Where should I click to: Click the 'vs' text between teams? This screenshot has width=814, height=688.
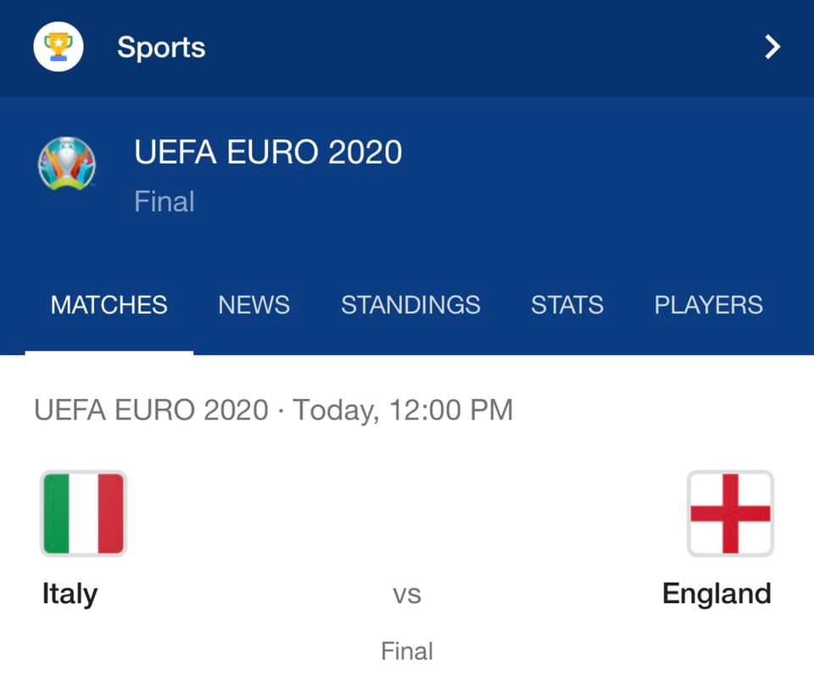pyautogui.click(x=407, y=595)
